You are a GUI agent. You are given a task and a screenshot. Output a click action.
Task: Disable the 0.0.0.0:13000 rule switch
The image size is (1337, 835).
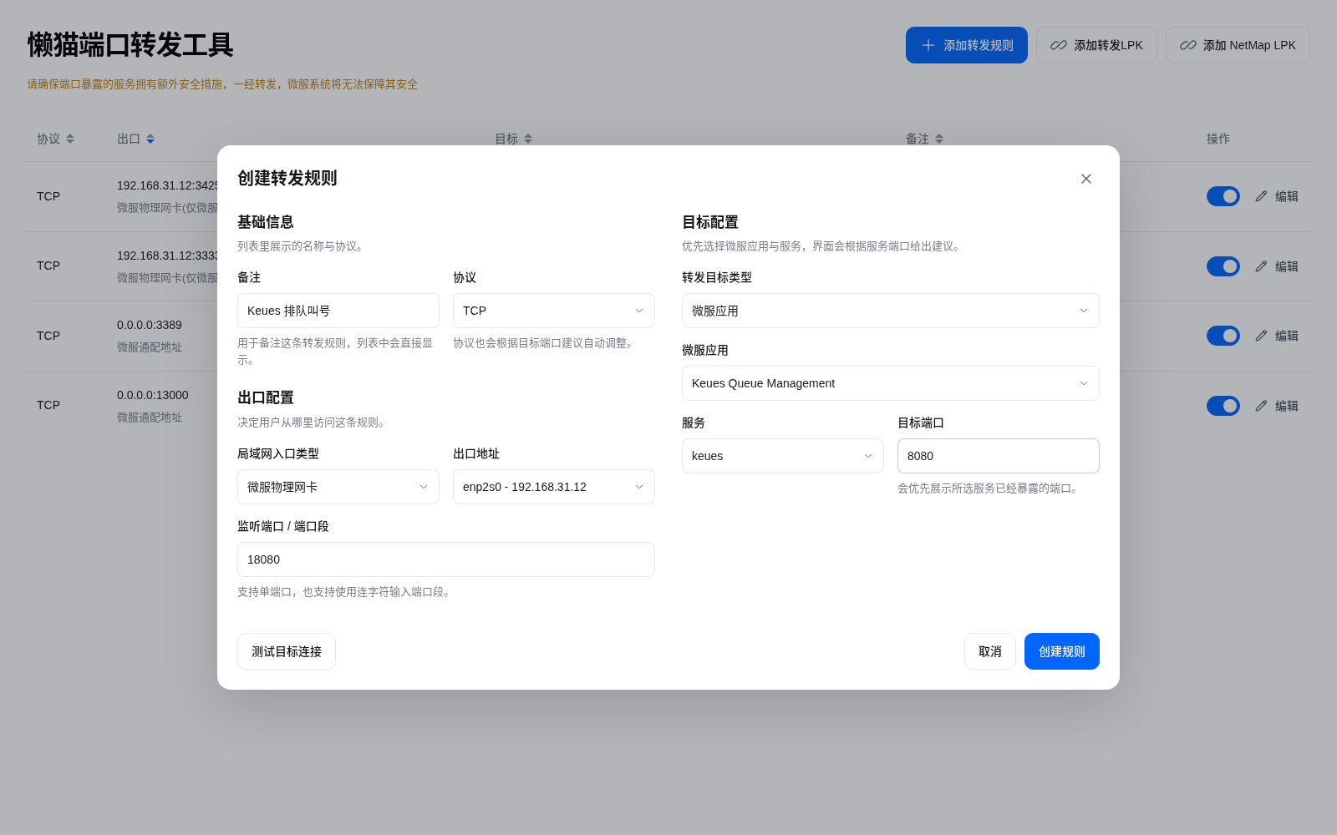pyautogui.click(x=1223, y=406)
